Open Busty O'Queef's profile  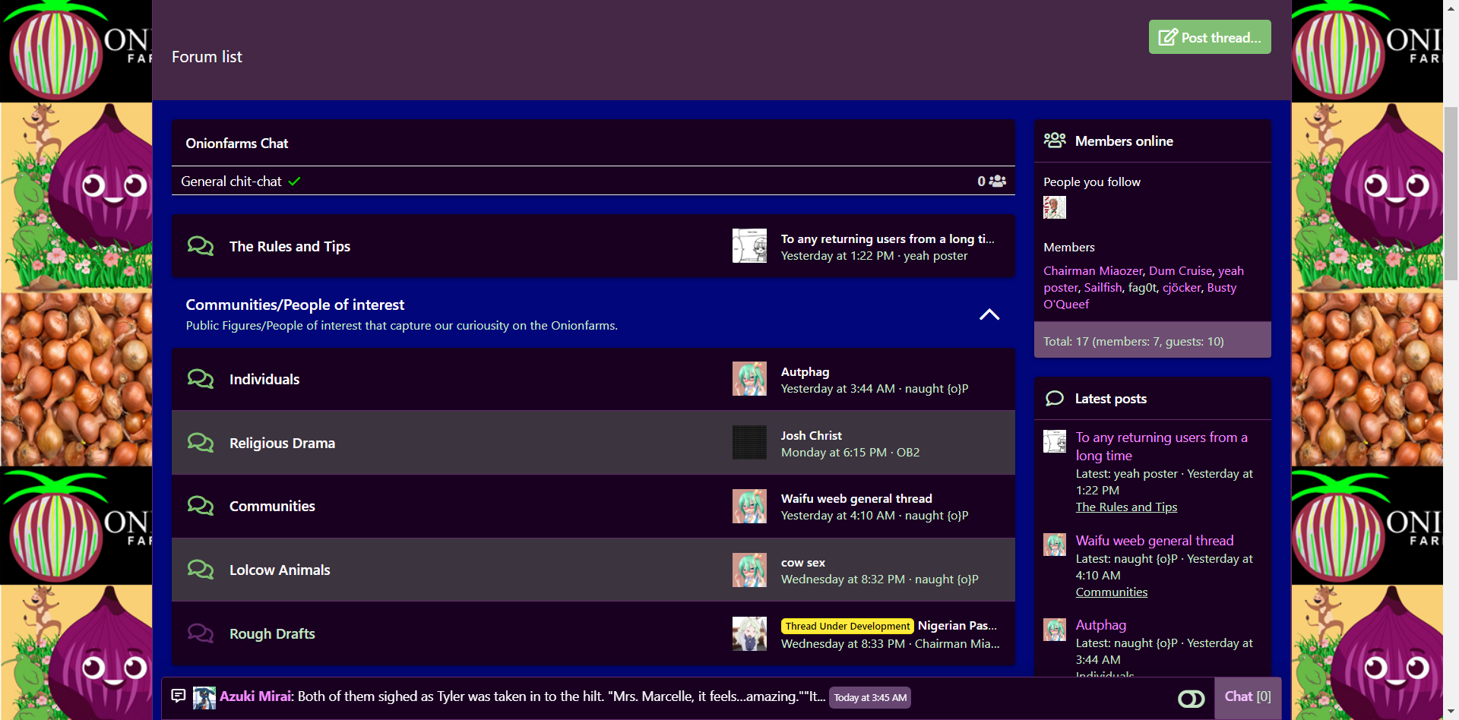tap(1140, 296)
